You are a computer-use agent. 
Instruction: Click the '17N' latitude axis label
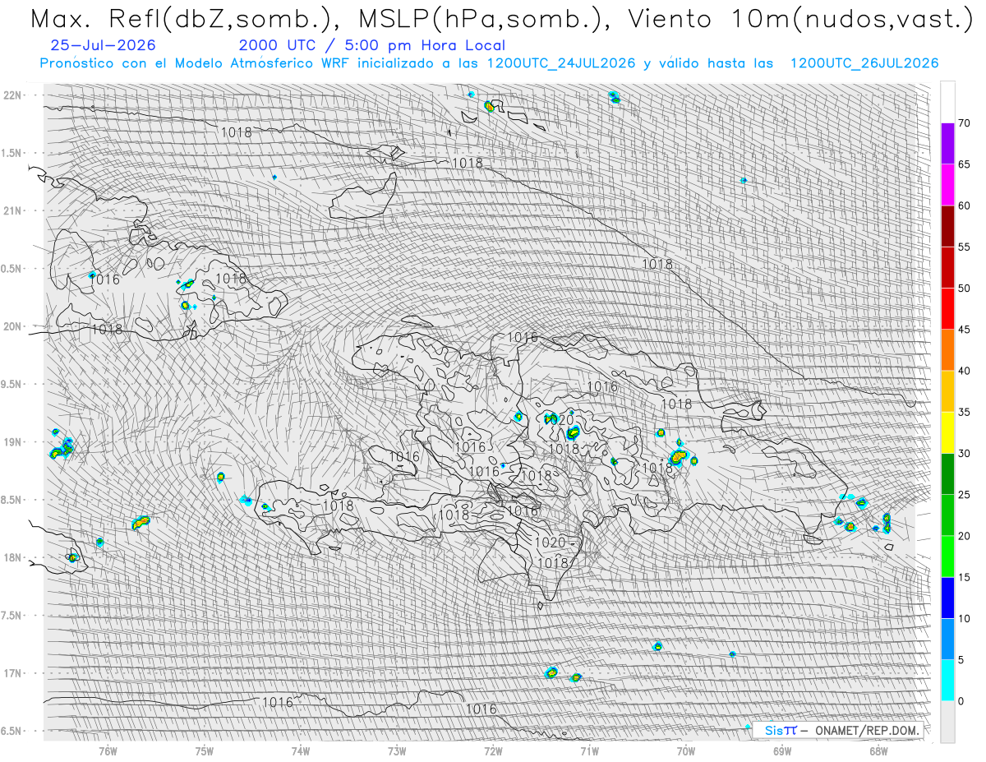coord(14,673)
